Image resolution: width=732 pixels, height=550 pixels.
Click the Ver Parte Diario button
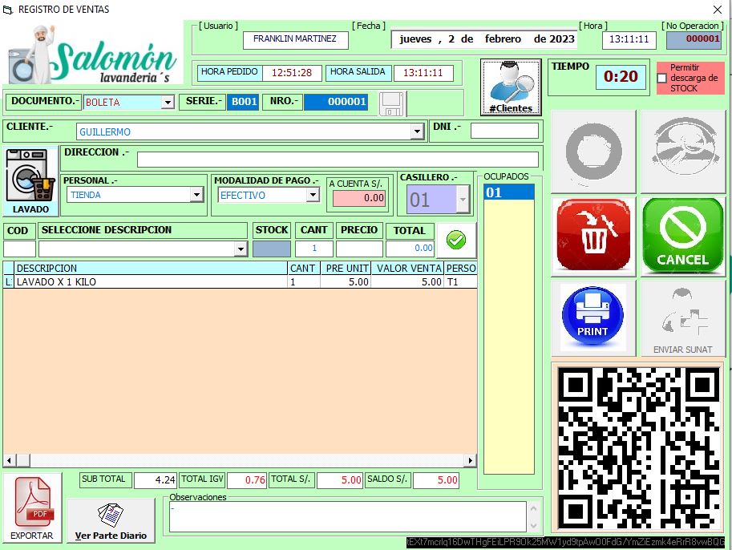111,520
